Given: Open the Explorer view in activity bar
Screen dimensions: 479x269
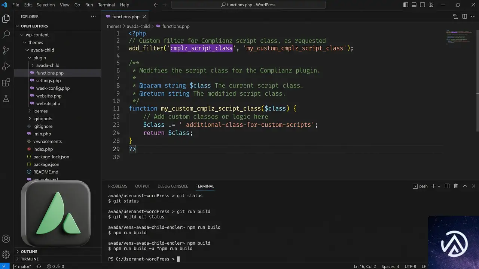Looking at the screenshot, I should 6,19.
